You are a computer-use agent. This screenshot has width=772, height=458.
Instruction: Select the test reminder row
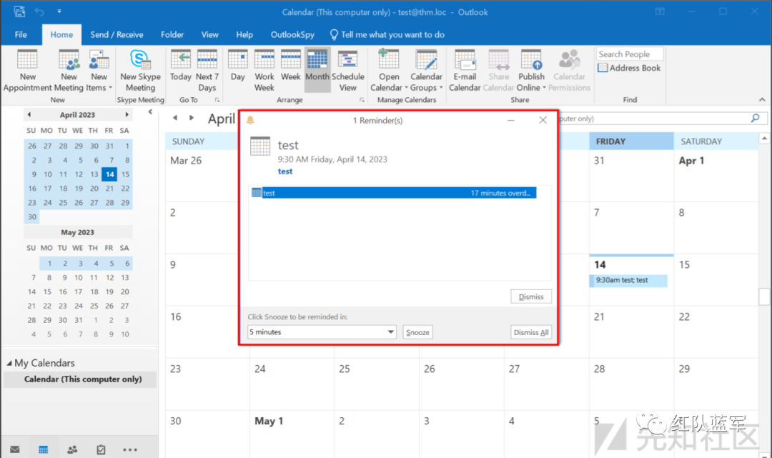tap(393, 193)
